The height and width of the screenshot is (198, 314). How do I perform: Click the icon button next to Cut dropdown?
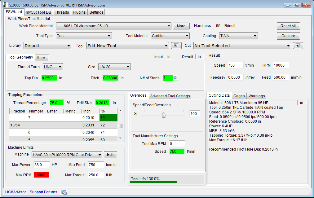(x=298, y=46)
